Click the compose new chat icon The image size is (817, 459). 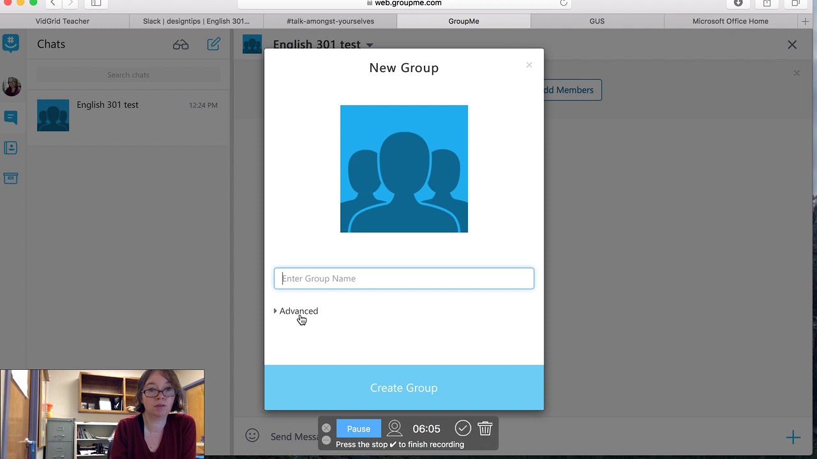[x=213, y=44]
